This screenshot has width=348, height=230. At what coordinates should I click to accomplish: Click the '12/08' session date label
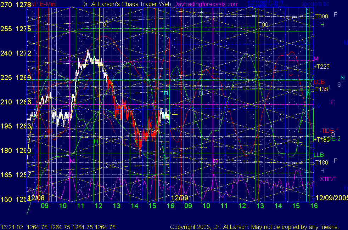36,198
